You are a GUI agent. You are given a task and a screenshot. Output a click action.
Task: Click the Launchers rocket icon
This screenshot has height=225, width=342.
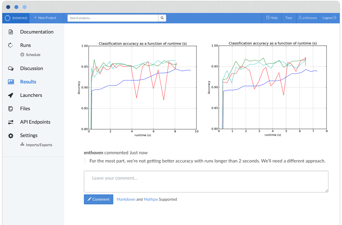click(11, 95)
